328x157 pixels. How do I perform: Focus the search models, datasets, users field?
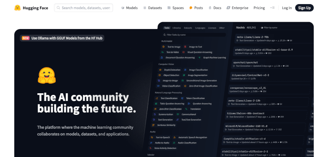click(x=84, y=8)
